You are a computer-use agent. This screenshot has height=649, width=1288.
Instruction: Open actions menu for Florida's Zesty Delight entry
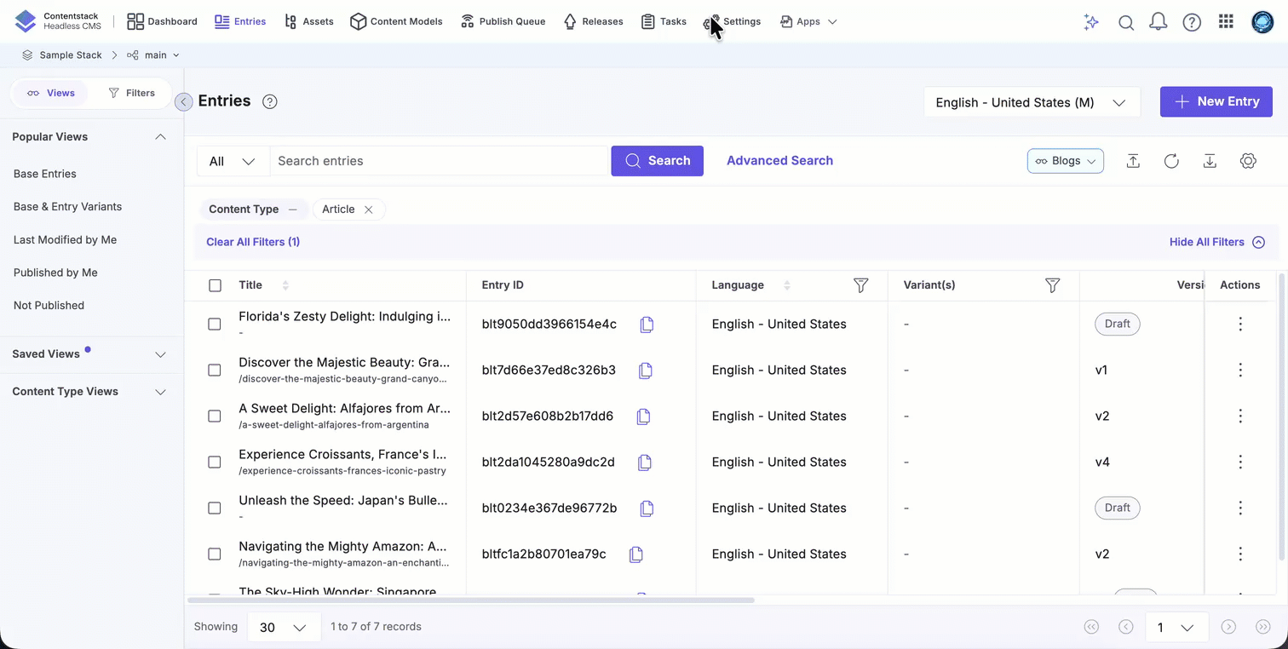pyautogui.click(x=1240, y=324)
